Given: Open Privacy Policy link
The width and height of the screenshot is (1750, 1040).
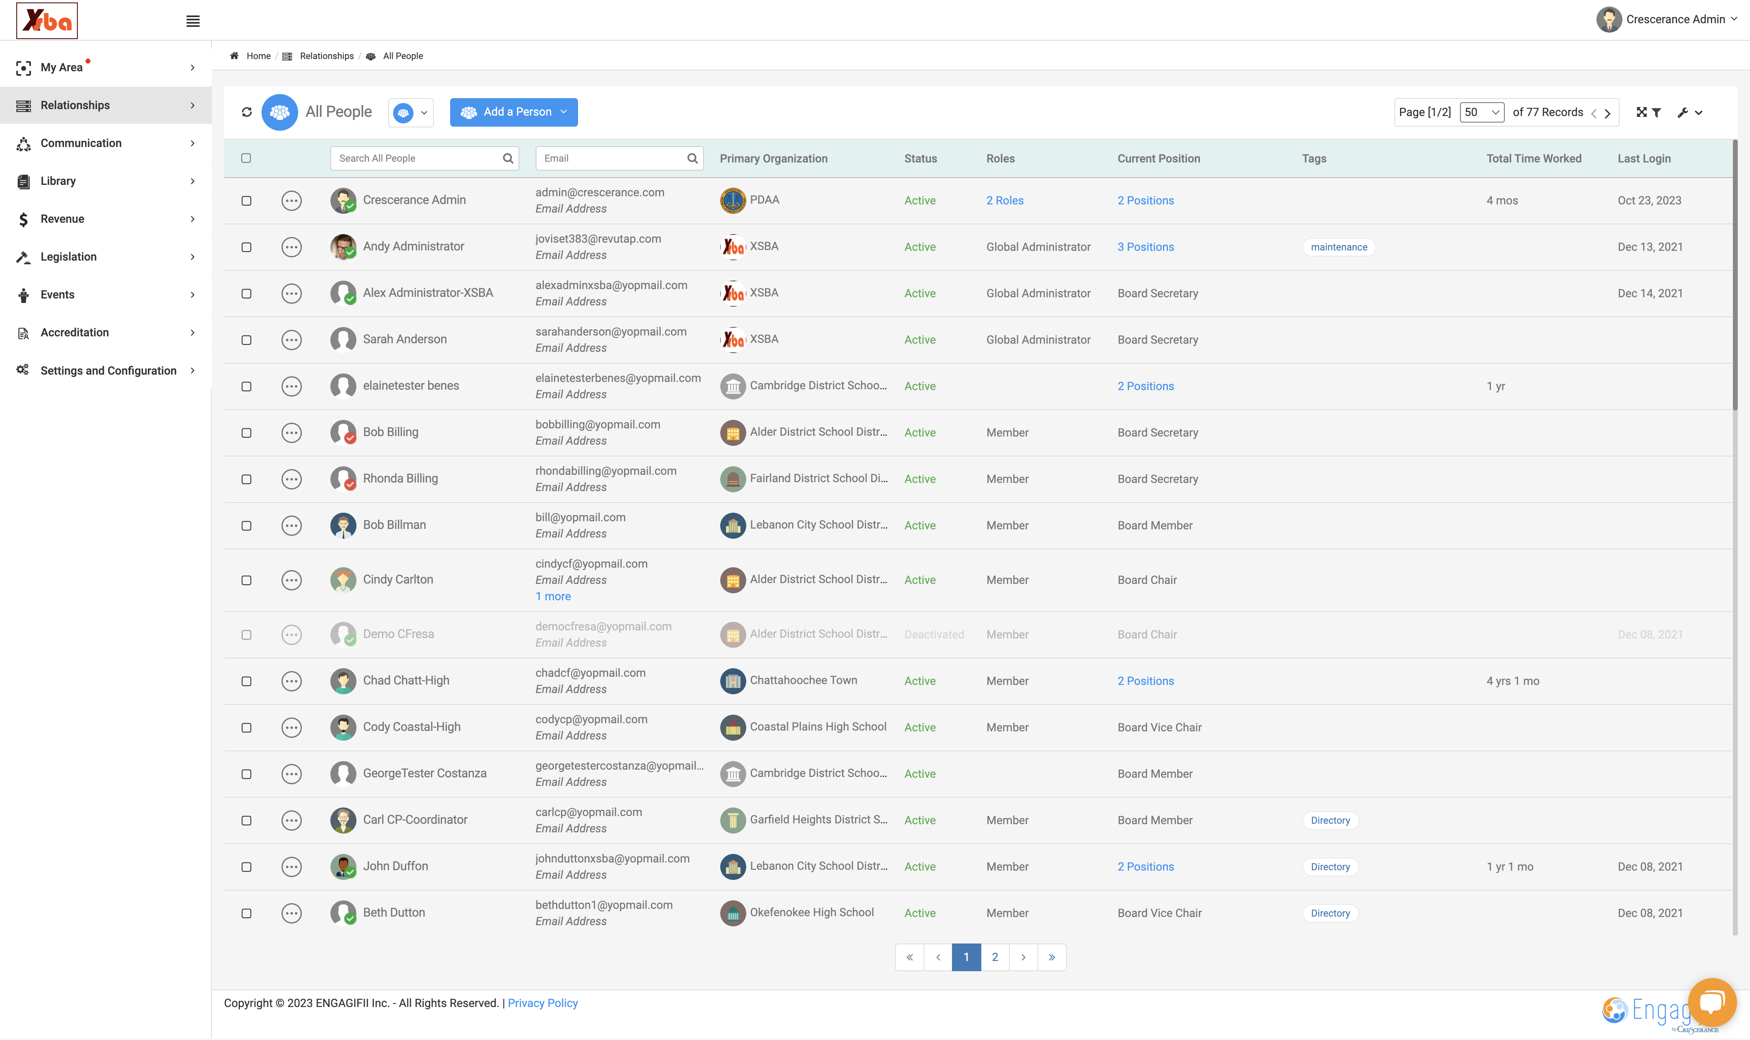Looking at the screenshot, I should [x=543, y=1003].
